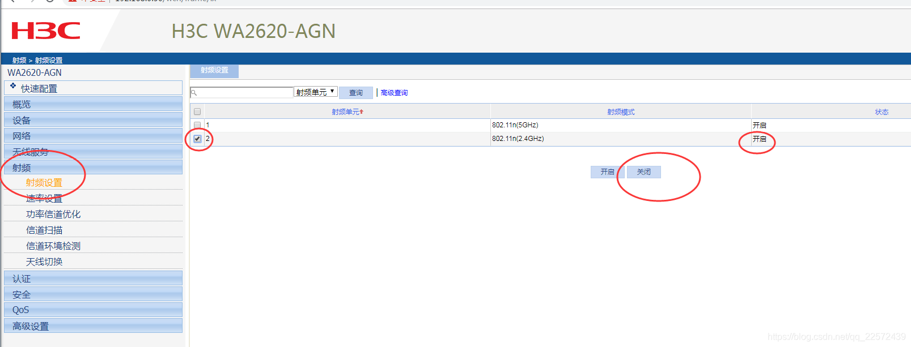Expand the 概览 menu section
This screenshot has height=347, width=911.
pyautogui.click(x=94, y=104)
